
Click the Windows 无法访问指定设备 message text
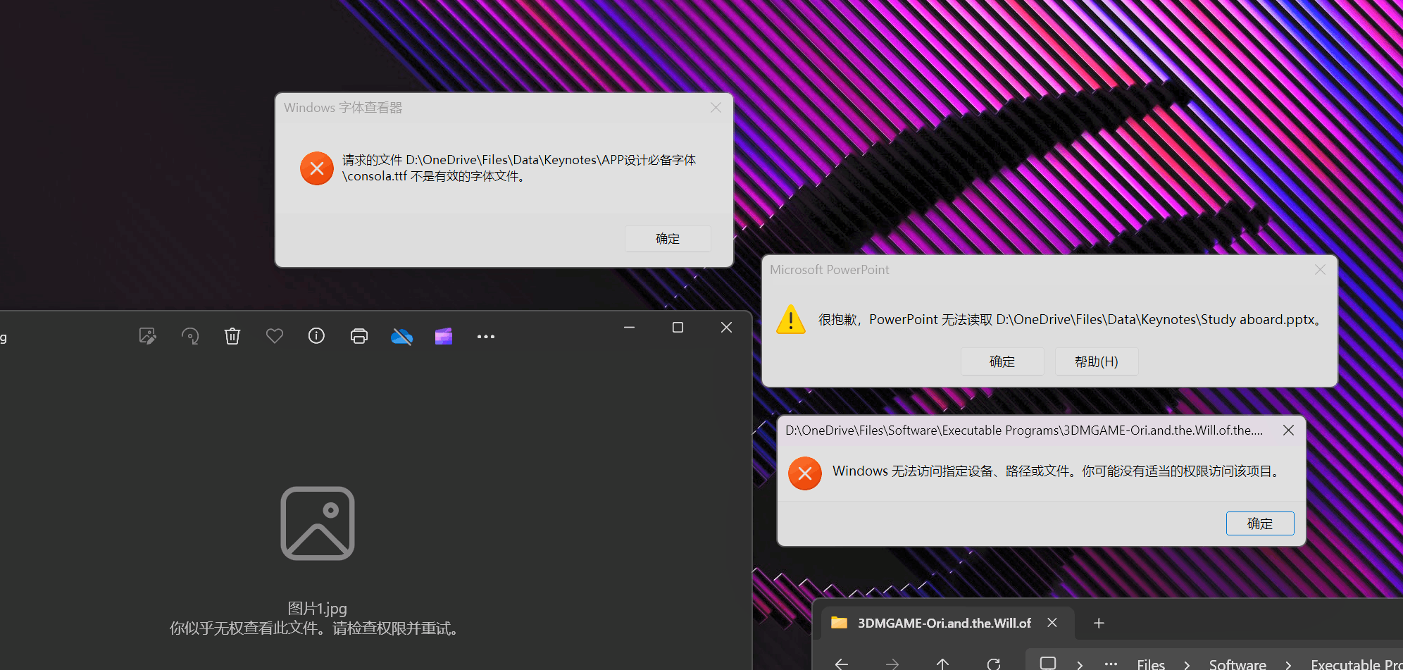[x=1057, y=471]
